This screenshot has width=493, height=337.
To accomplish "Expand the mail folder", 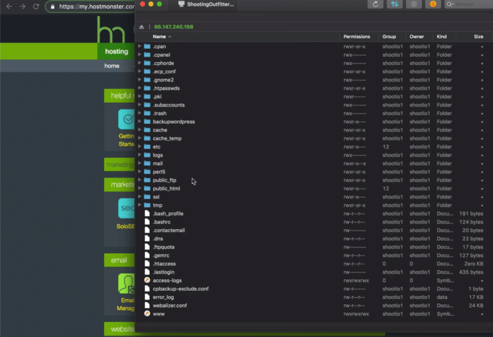I will [140, 163].
